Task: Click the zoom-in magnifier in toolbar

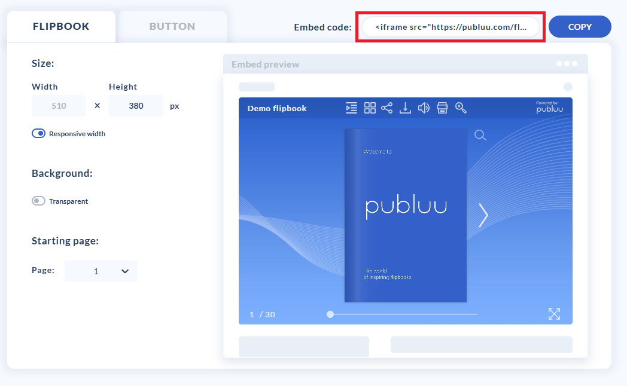Action: [461, 108]
